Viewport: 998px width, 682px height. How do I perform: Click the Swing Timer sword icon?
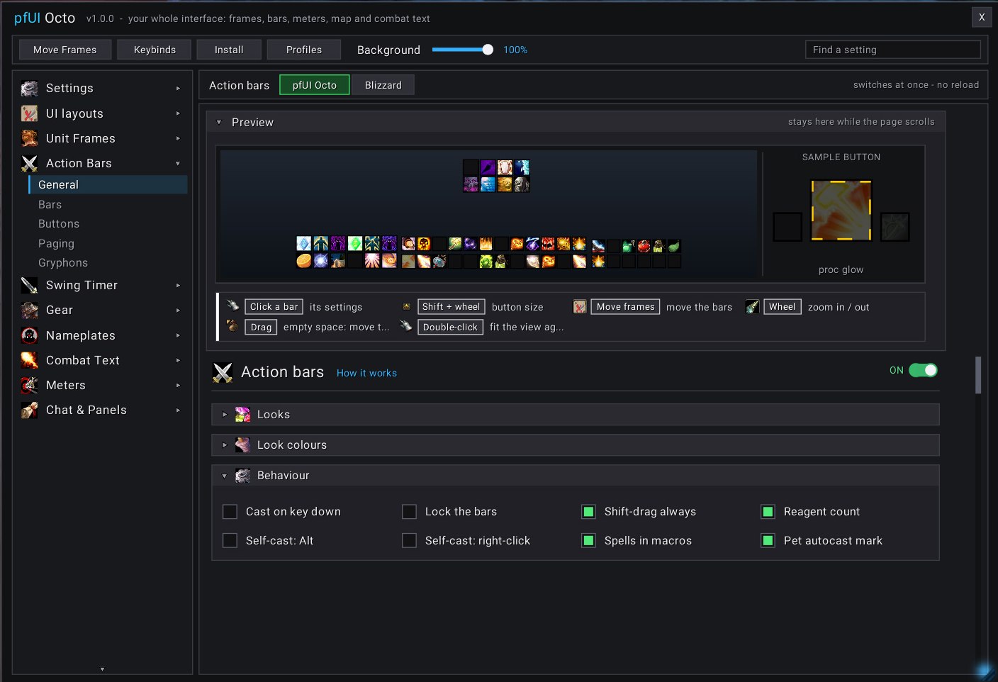(29, 285)
